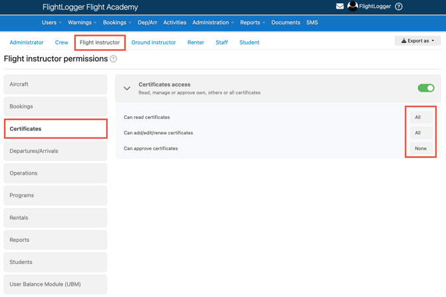This screenshot has width=446, height=297.
Task: Open the Can read certificates dropdown
Action: click(421, 117)
